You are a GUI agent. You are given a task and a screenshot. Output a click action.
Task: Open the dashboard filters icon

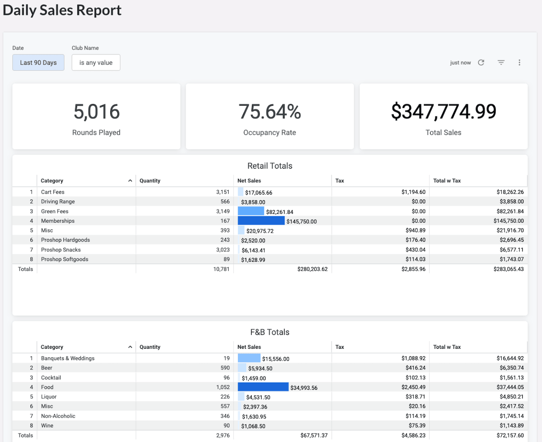click(501, 63)
